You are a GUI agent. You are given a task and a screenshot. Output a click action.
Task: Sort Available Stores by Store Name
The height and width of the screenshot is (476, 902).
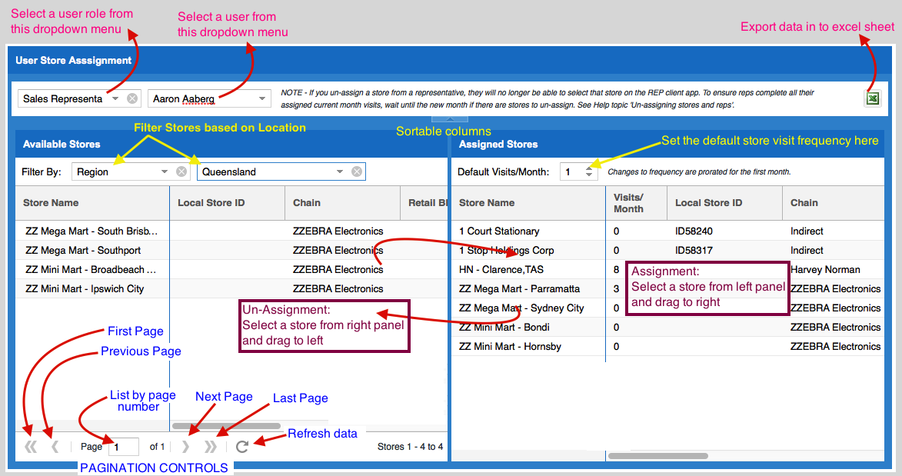click(51, 203)
